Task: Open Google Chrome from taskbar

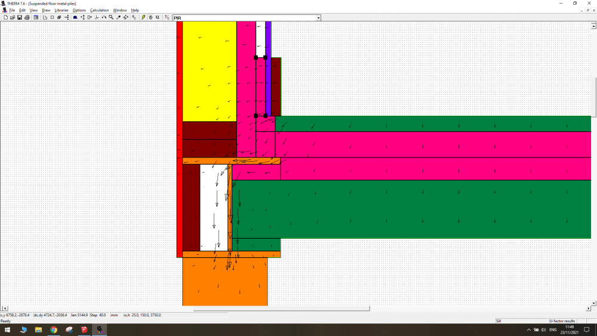Action: coord(54,329)
